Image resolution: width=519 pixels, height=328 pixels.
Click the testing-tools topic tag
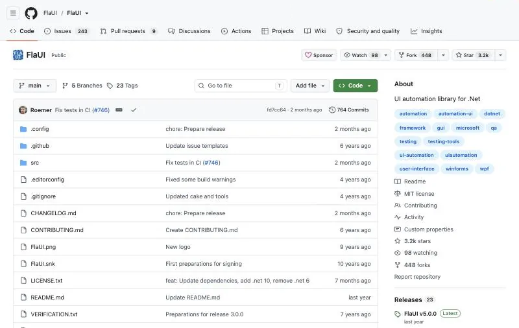pos(444,141)
